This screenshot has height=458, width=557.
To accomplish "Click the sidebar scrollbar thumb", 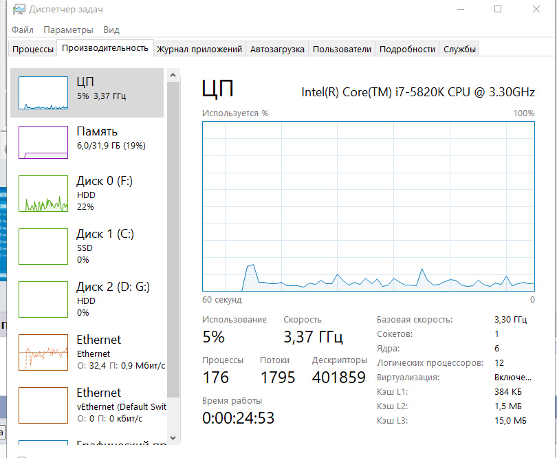I will (173, 239).
